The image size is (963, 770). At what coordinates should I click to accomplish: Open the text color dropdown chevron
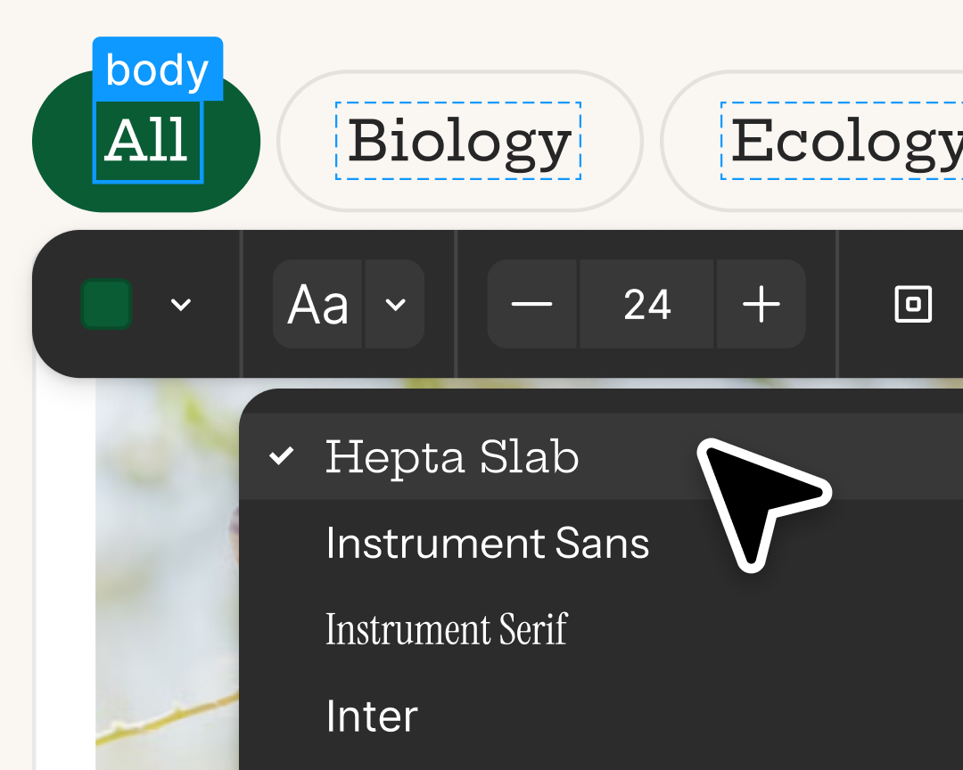181,304
